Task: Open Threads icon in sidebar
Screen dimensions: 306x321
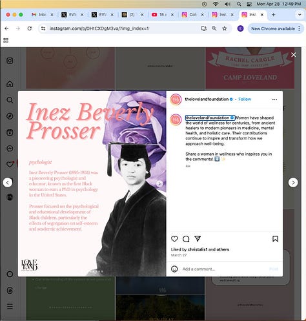Action: pyautogui.click(x=10, y=291)
